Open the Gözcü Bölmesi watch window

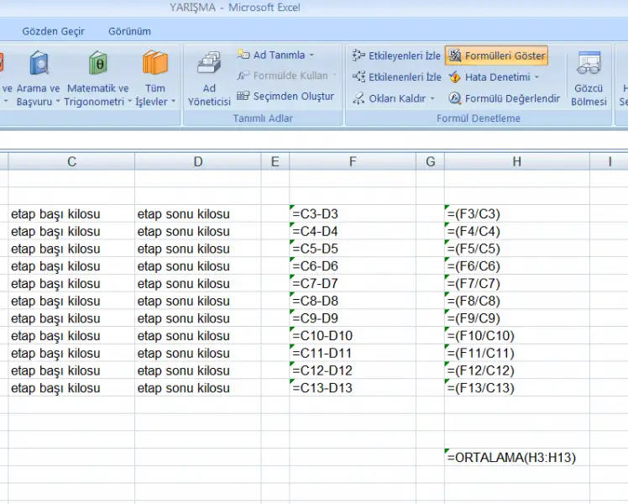[x=589, y=78]
